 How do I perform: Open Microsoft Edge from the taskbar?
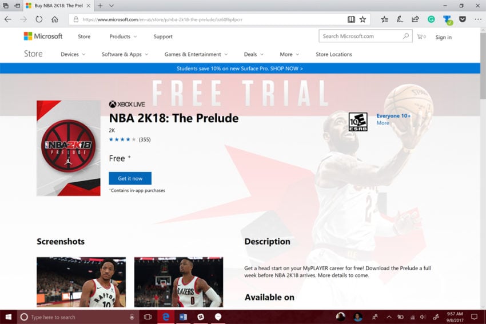(x=166, y=317)
